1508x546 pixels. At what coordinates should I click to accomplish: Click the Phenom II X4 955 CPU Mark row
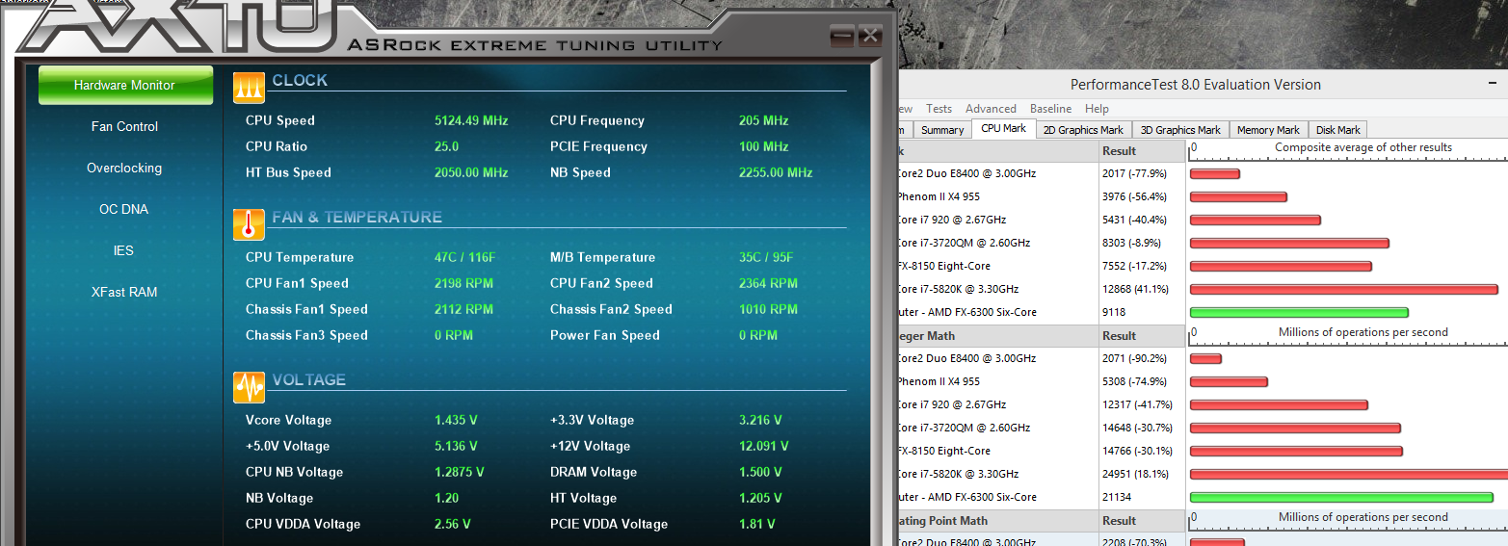1202,196
